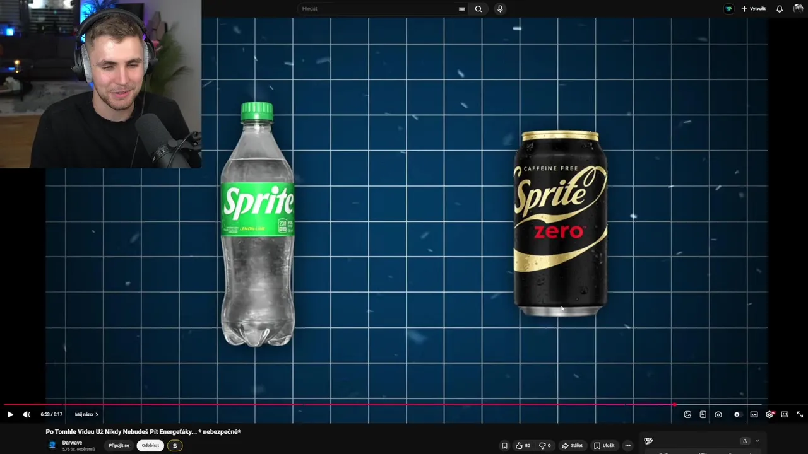Click the dollar sign thanks button
The height and width of the screenshot is (454, 808).
coord(175,445)
